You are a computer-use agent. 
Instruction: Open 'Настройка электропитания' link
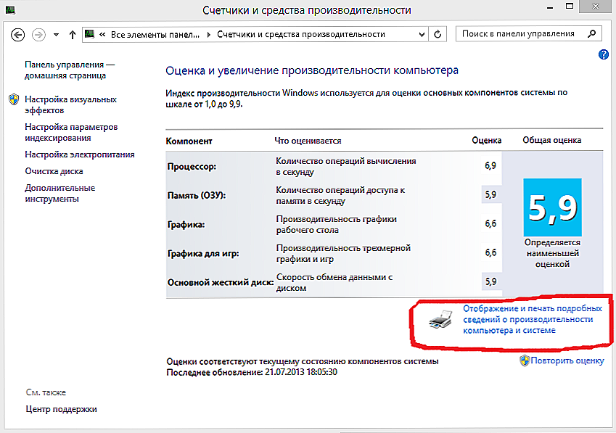[x=80, y=154]
